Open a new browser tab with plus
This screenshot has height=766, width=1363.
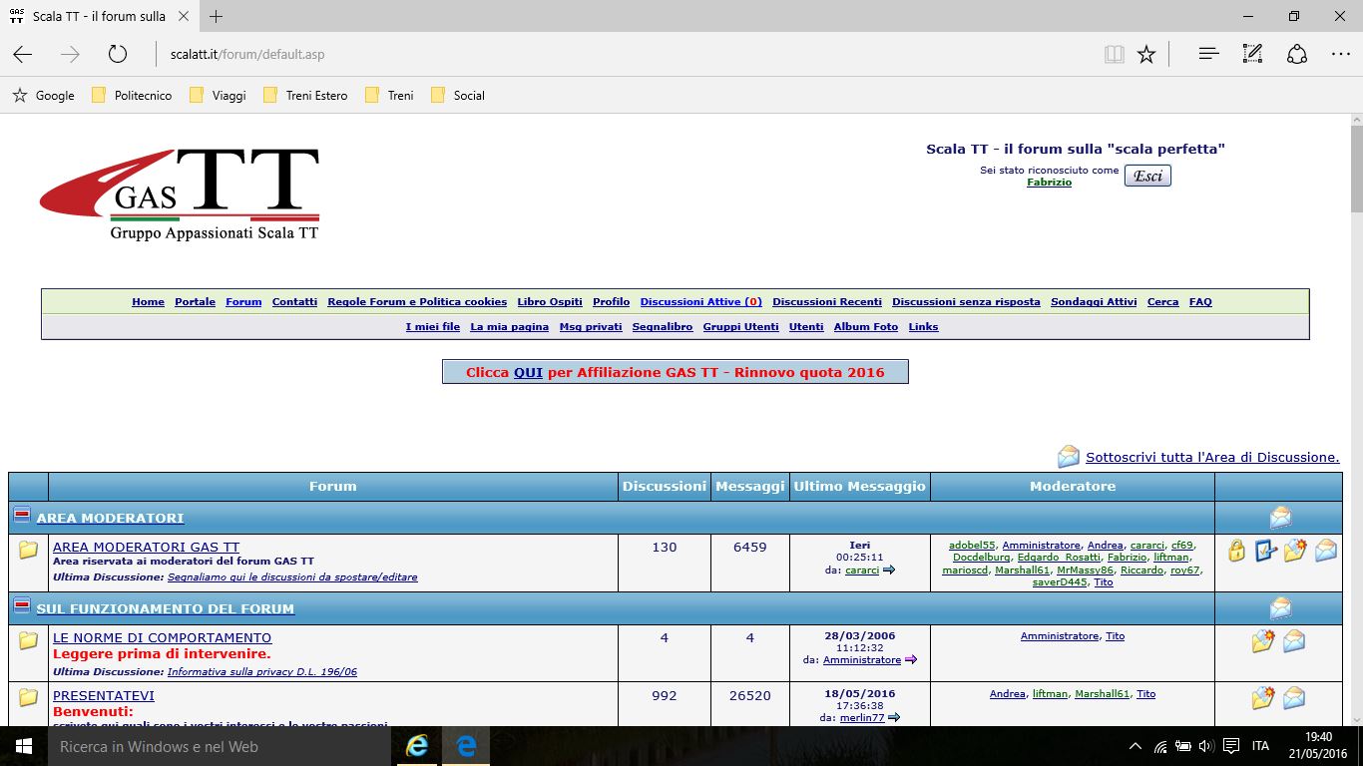pos(217,16)
